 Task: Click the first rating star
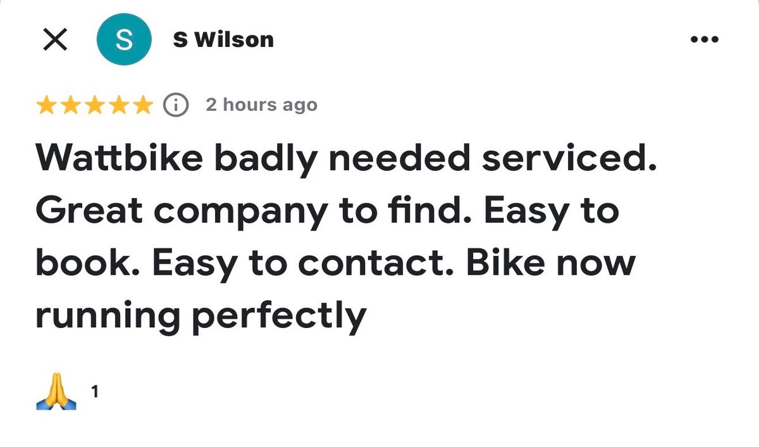tap(46, 105)
